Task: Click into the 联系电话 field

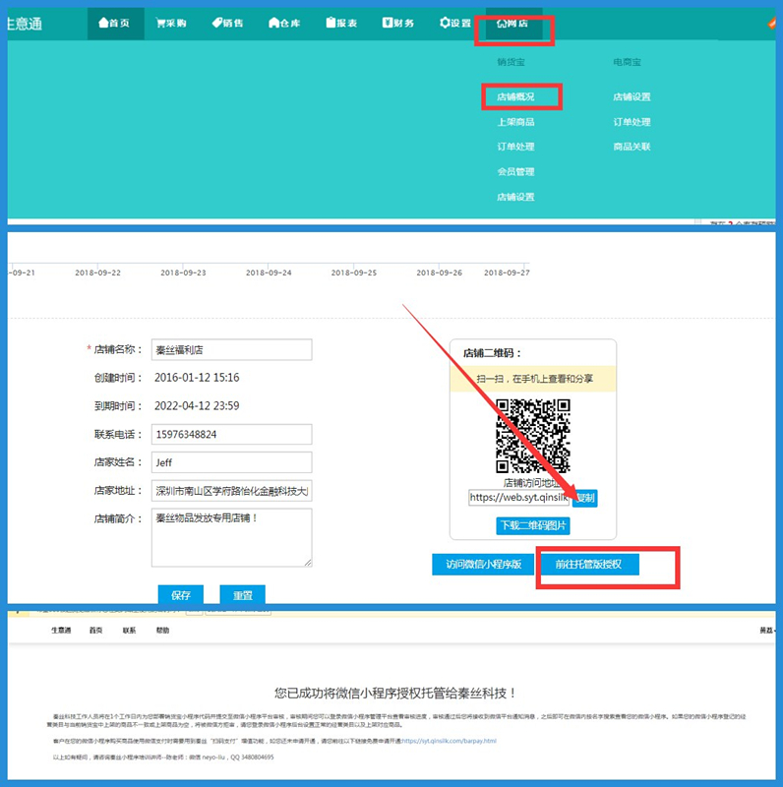Action: [231, 434]
